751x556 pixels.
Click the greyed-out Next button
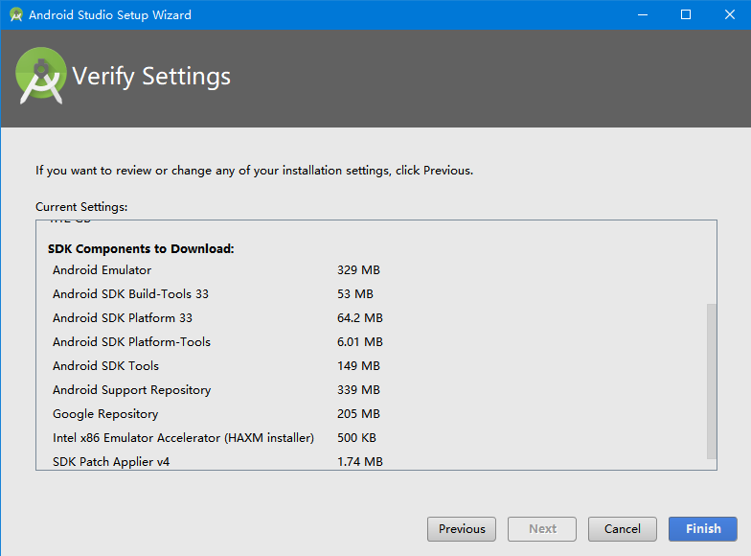point(542,529)
